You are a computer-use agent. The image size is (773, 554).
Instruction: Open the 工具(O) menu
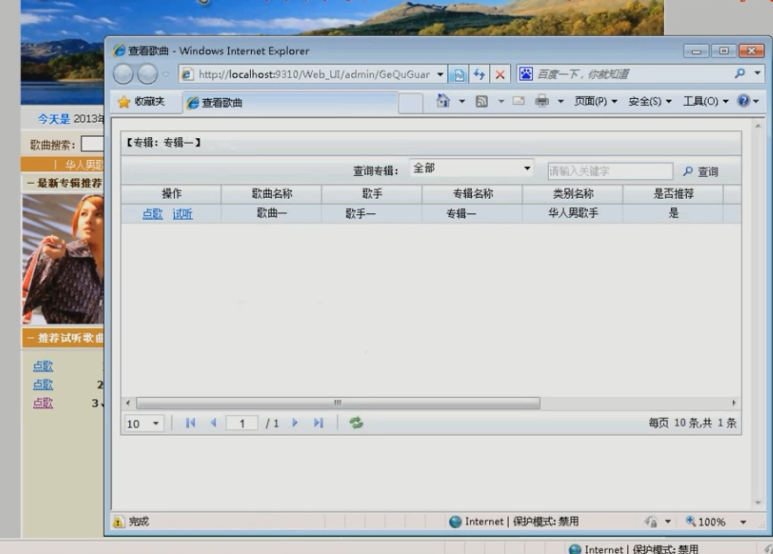point(706,101)
